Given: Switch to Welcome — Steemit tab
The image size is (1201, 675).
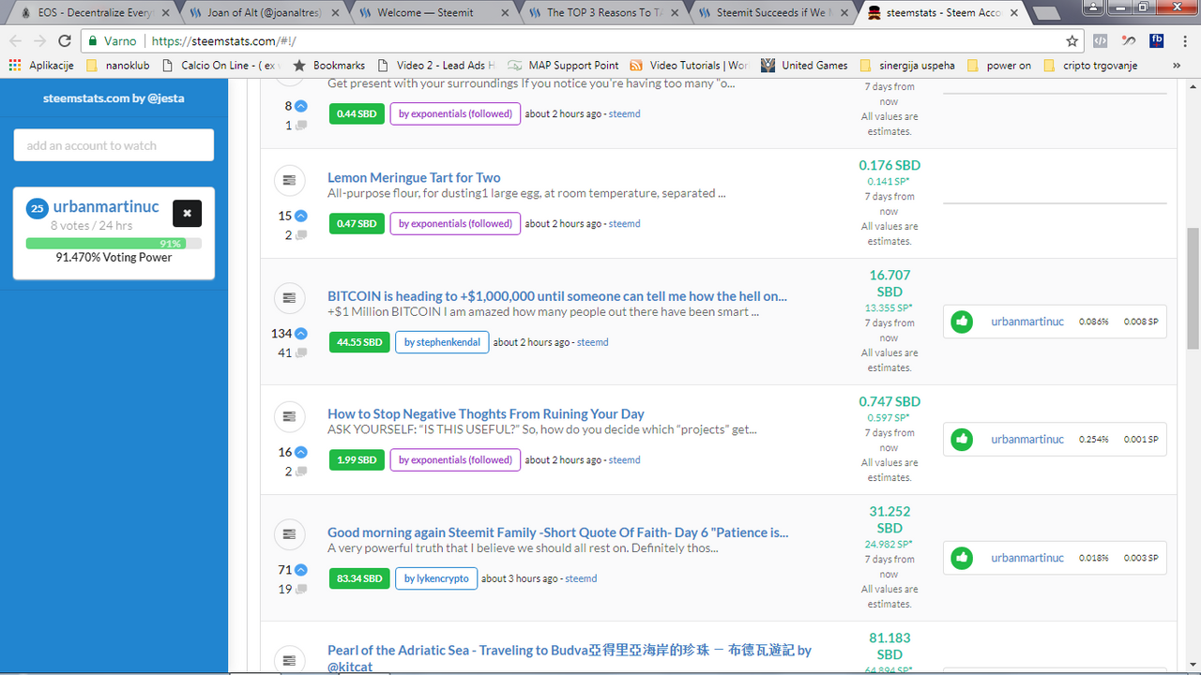Looking at the screenshot, I should 433,13.
